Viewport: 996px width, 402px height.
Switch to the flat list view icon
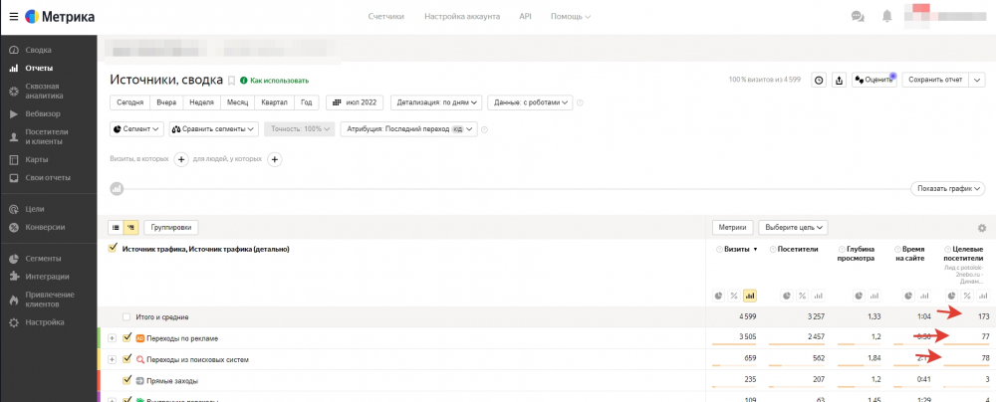[117, 227]
